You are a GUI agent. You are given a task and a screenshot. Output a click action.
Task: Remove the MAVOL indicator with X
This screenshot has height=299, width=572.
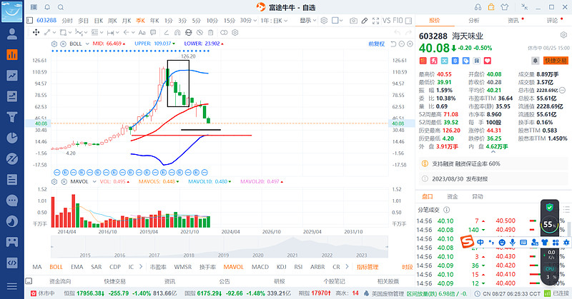coord(64,181)
